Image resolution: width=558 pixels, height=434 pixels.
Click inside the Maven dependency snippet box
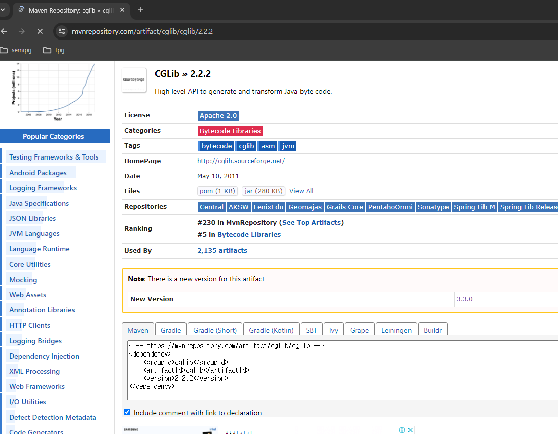pos(342,370)
